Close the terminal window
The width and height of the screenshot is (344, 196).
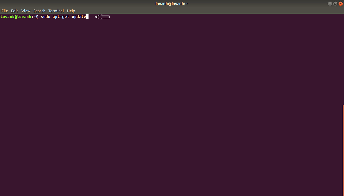pos(341,3)
